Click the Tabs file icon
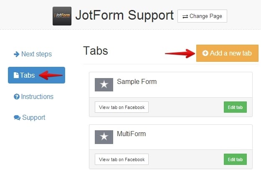The image size is (261, 172). tap(16, 75)
